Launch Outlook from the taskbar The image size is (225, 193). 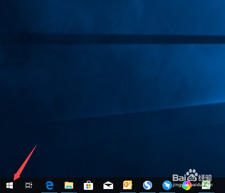(x=128, y=185)
